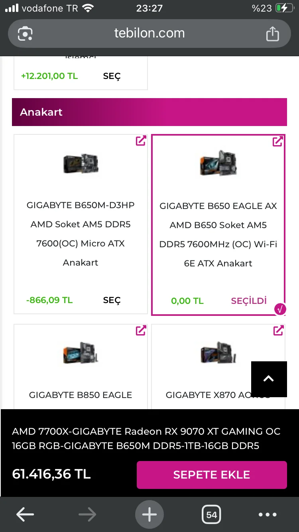Open new tab with plus button
This screenshot has height=532, width=299.
149,514
